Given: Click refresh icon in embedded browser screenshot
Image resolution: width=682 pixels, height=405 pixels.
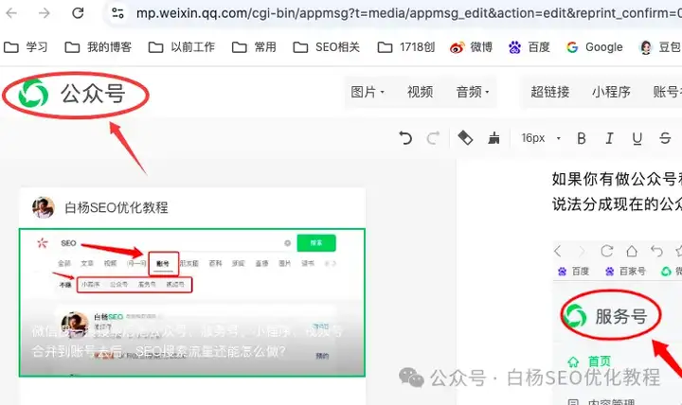Looking at the screenshot, I should point(607,251).
